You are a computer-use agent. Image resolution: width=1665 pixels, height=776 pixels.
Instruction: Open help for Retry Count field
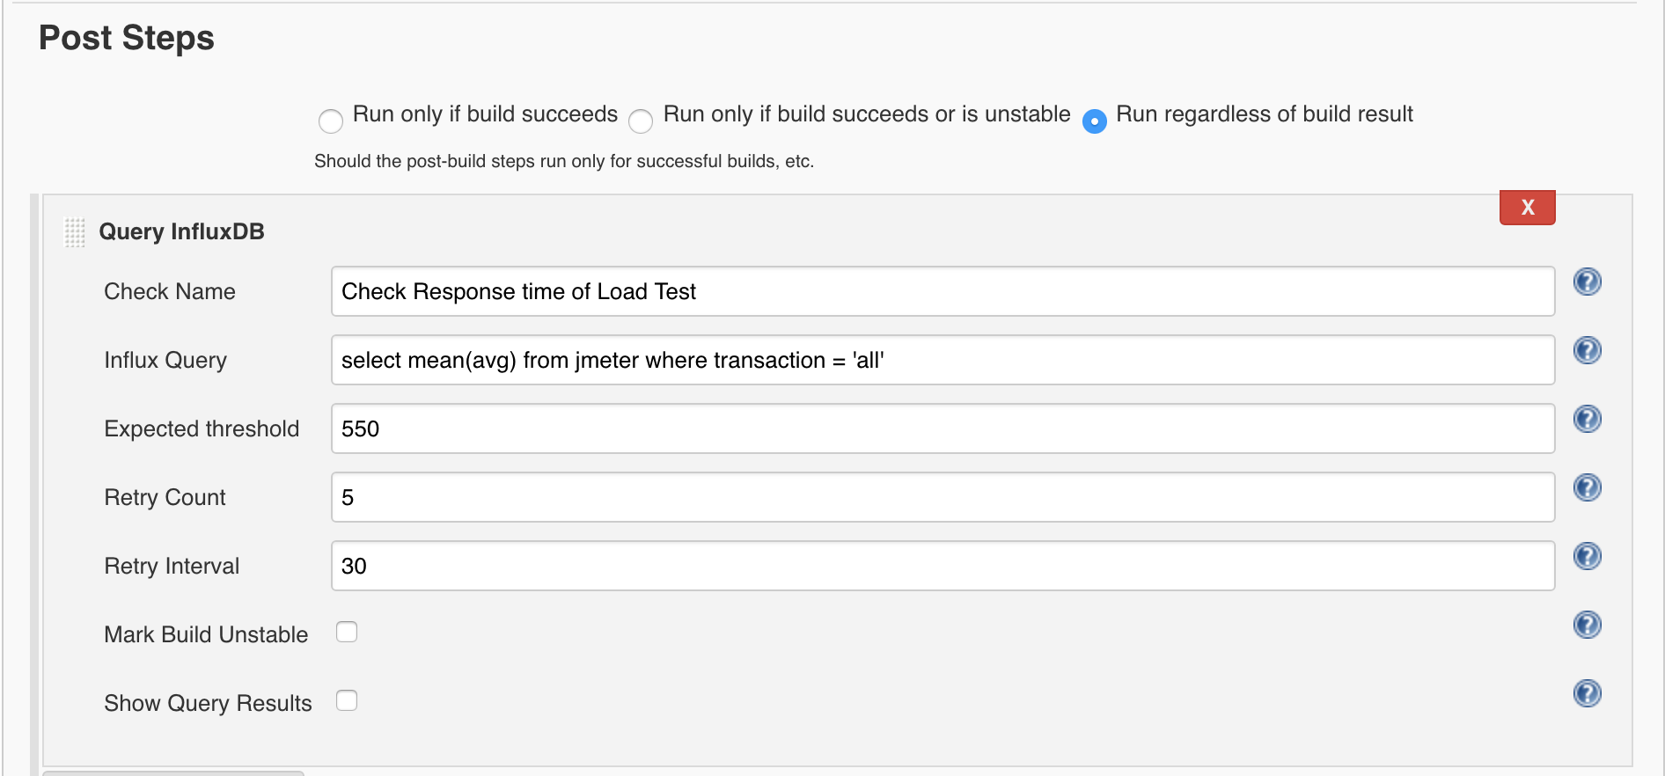[x=1587, y=488]
